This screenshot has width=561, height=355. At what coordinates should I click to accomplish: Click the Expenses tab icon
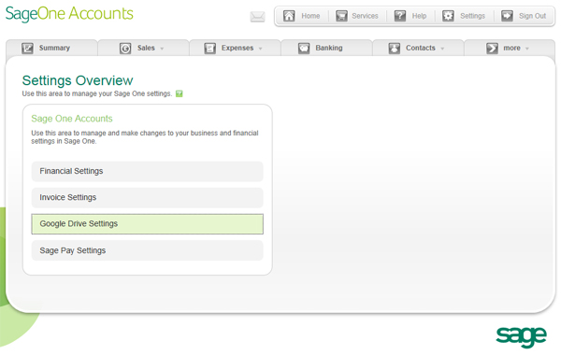[x=209, y=48]
